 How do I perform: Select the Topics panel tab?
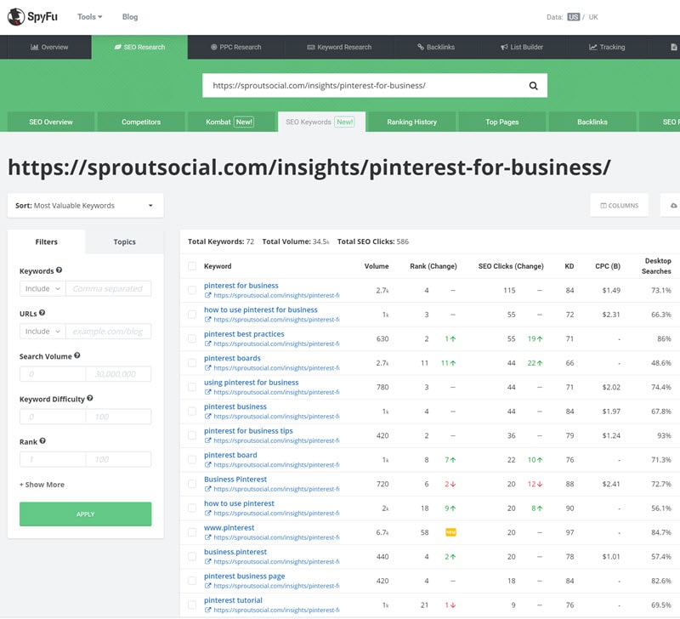coord(124,241)
